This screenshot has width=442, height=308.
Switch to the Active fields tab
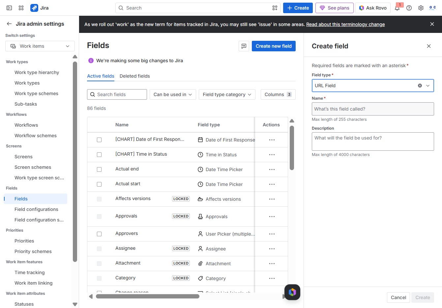point(101,76)
